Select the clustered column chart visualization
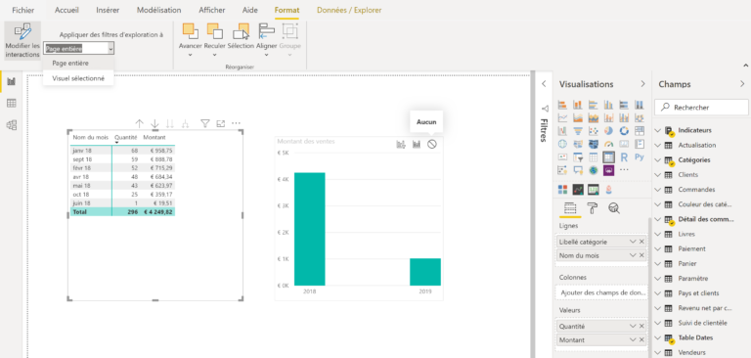Image resolution: width=751 pixels, height=358 pixels. pos(608,105)
